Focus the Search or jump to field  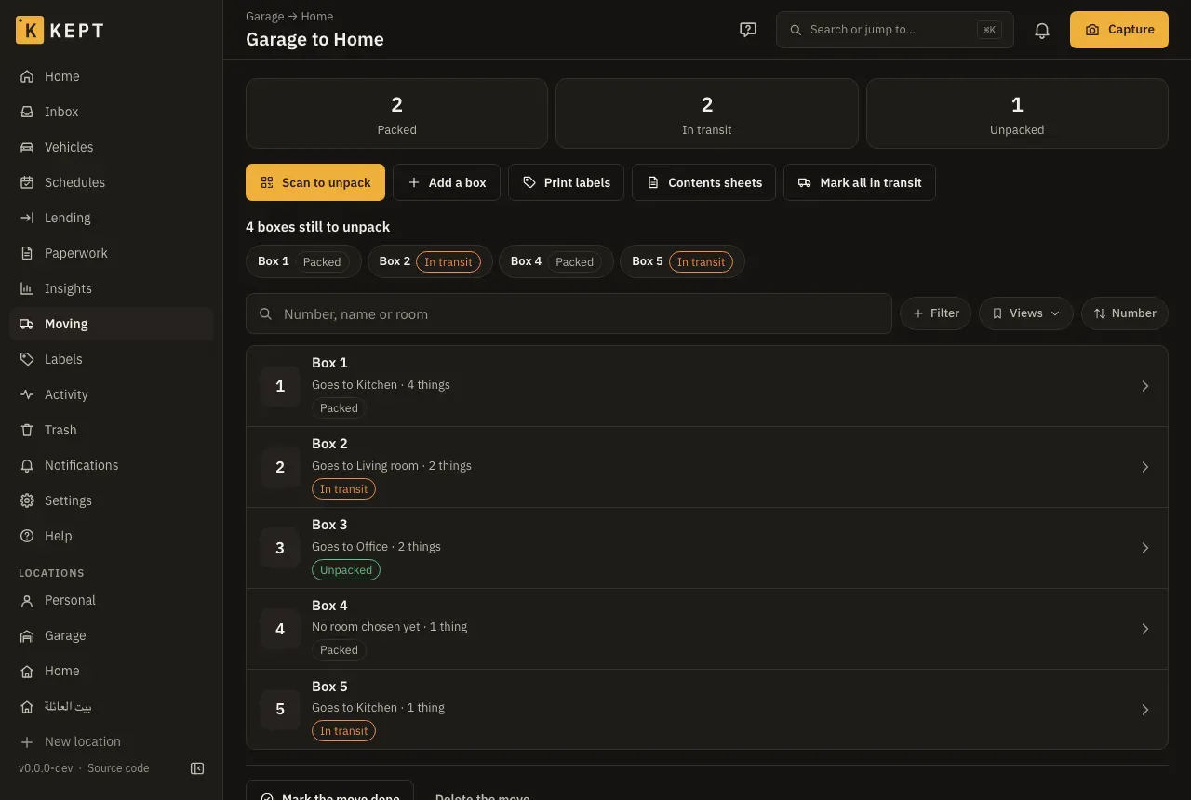coord(895,30)
